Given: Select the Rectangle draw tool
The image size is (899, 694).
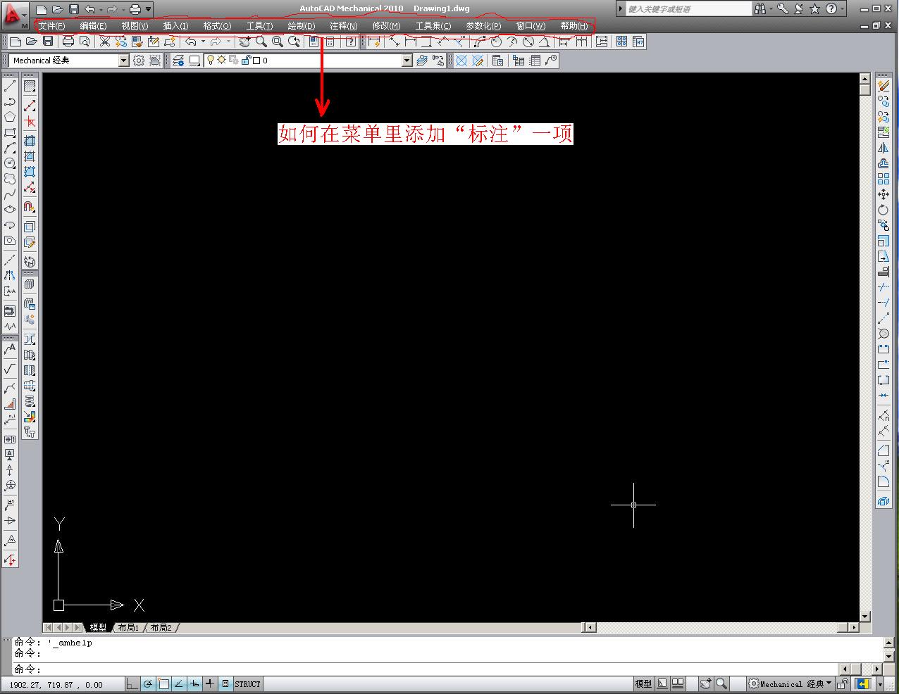Looking at the screenshot, I should tap(10, 132).
